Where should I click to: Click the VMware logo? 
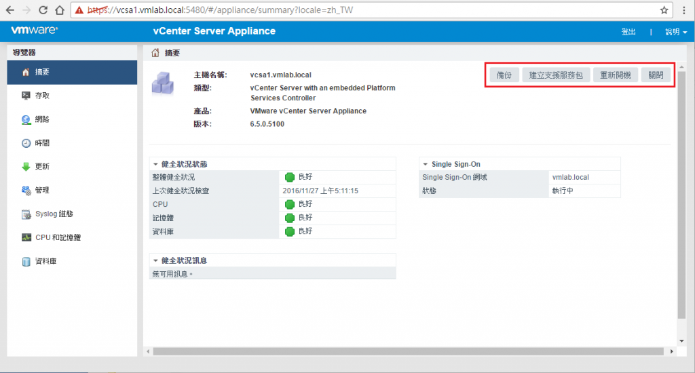(x=35, y=30)
